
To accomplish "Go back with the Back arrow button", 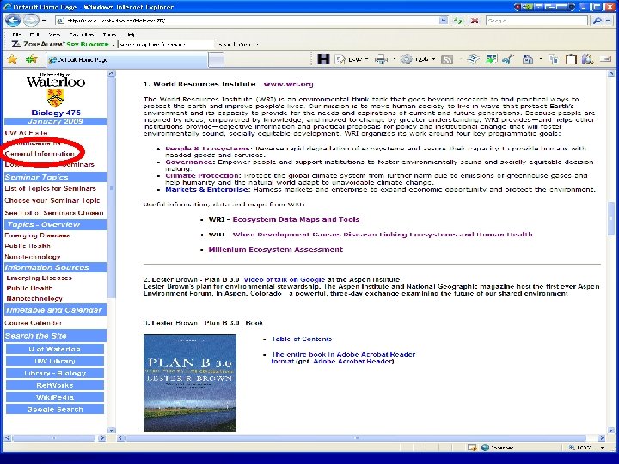I will click(13, 20).
